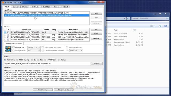Select the 00001.m2ts input file row
Viewport: 171px width, 96px height.
(47, 15)
